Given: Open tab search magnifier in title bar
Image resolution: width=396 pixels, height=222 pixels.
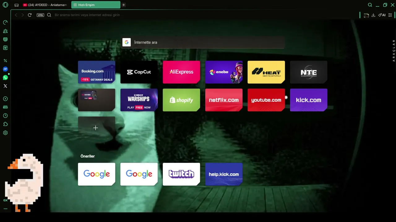Looking at the screenshot, I should 370,5.
